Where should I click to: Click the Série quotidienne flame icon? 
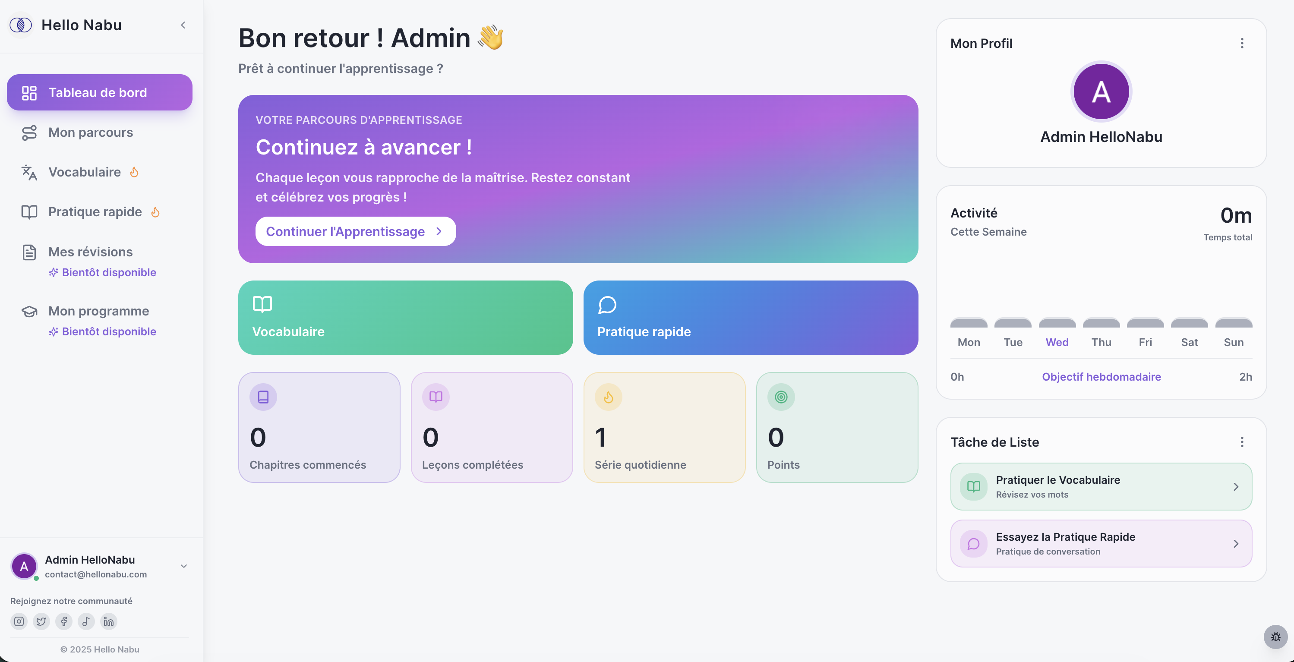click(608, 397)
